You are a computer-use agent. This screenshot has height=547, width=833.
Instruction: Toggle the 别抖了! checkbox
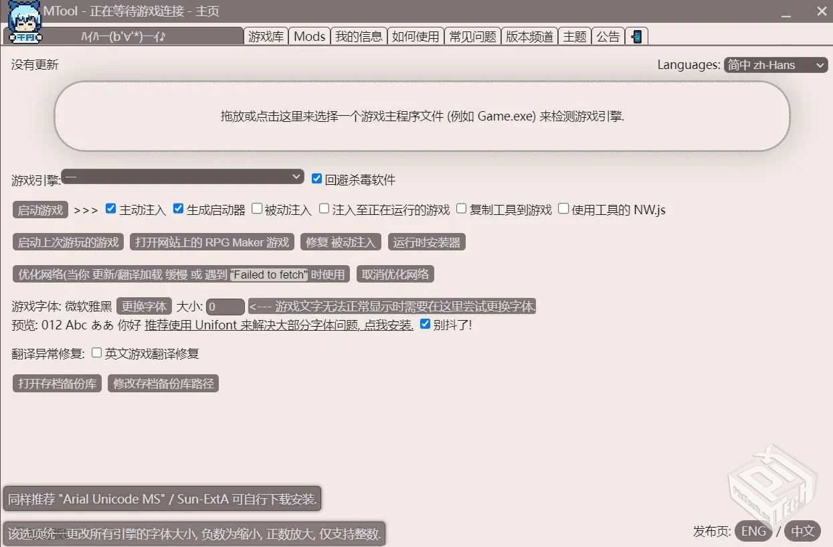click(426, 324)
